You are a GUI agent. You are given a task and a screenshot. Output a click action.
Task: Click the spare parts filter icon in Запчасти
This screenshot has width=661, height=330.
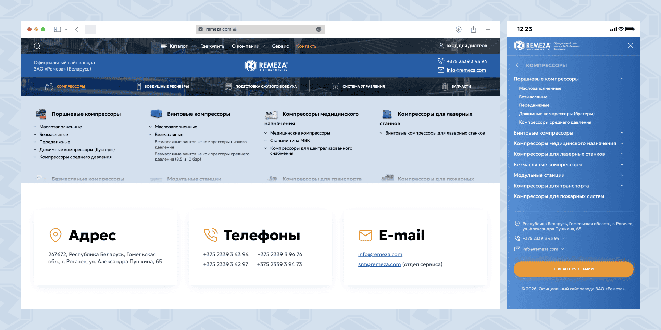click(x=445, y=86)
